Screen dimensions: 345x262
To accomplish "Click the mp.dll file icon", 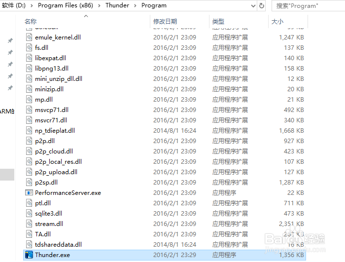I will tap(29, 99).
